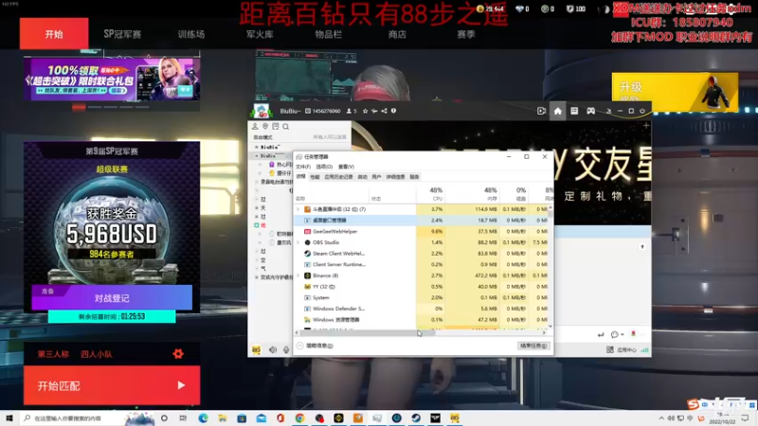Open the YY emoji mascot icon at bottom left
This screenshot has height=426, width=758.
256,349
